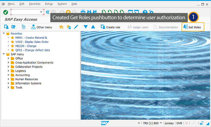Viewport: 211px width, 127px height.
Task: Open the Favorites menu
Action: tap(35, 4)
